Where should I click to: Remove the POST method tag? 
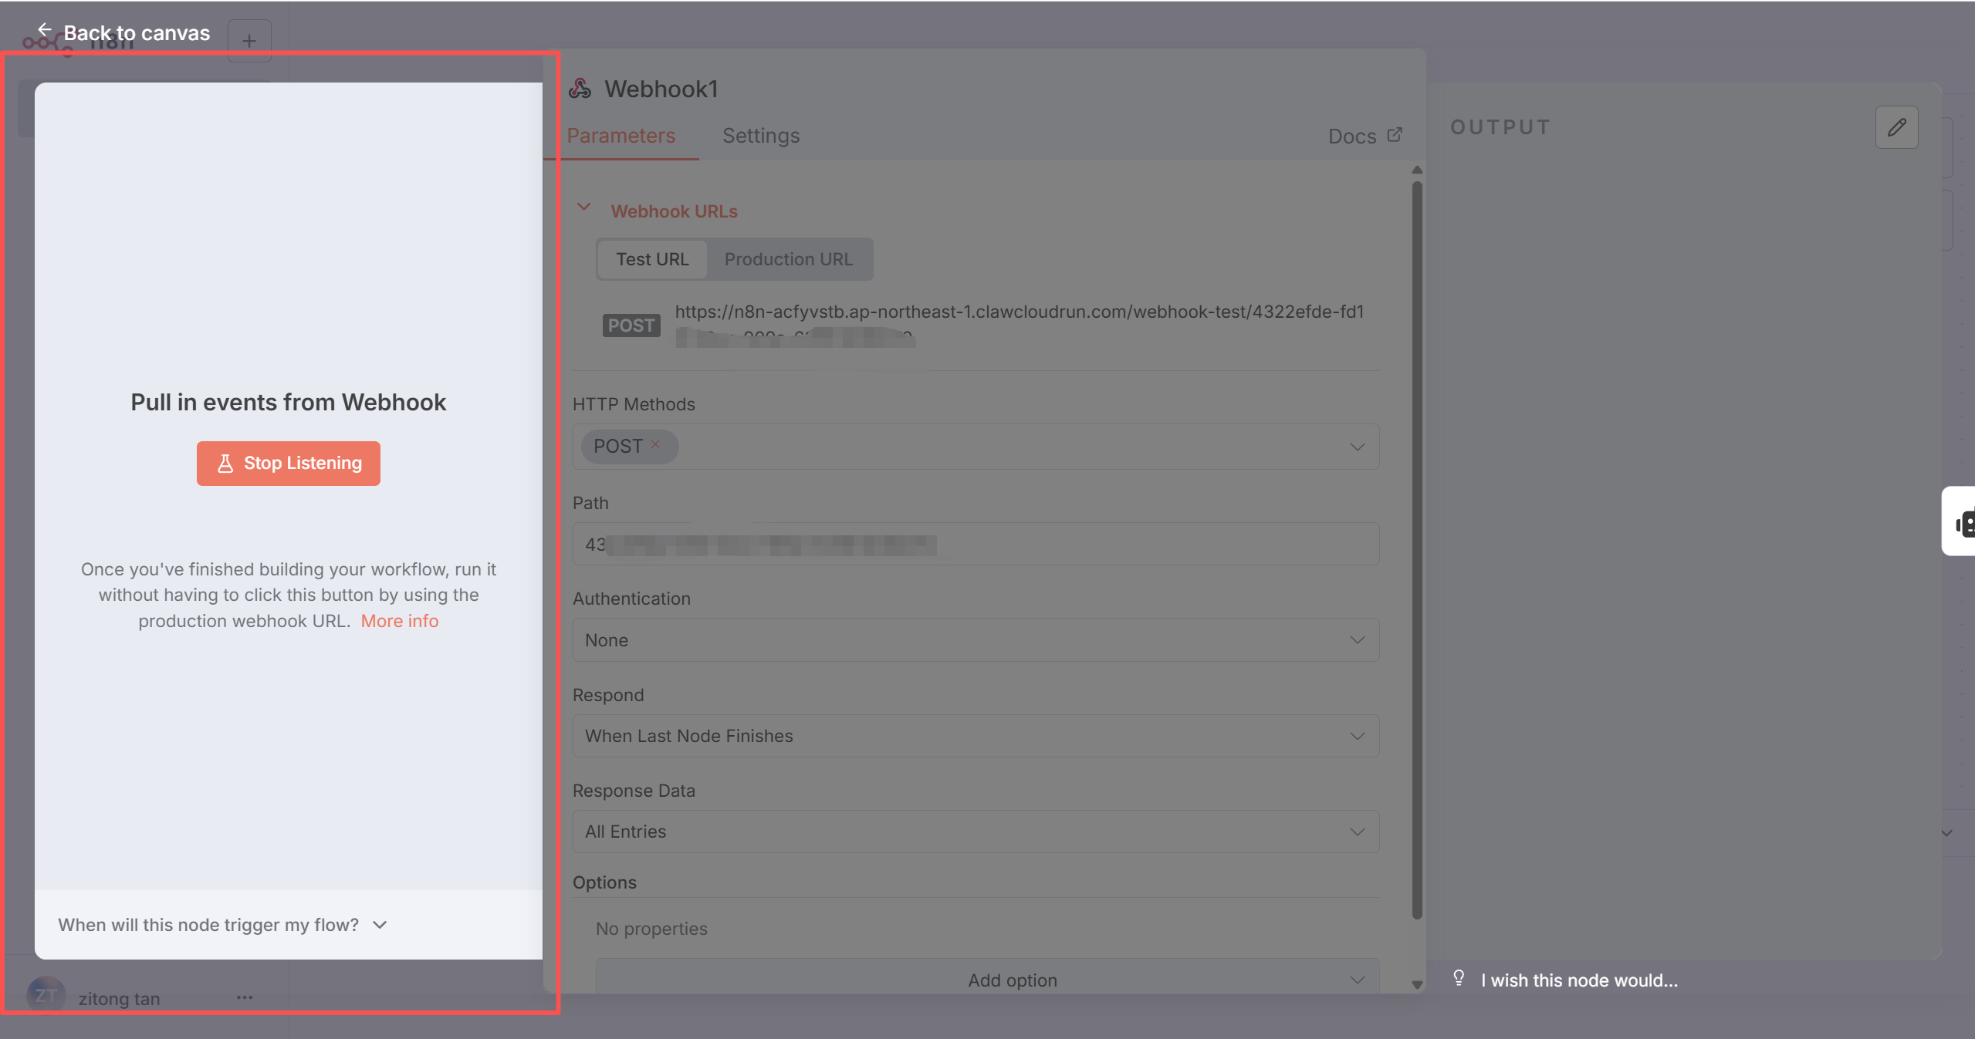[x=655, y=444]
